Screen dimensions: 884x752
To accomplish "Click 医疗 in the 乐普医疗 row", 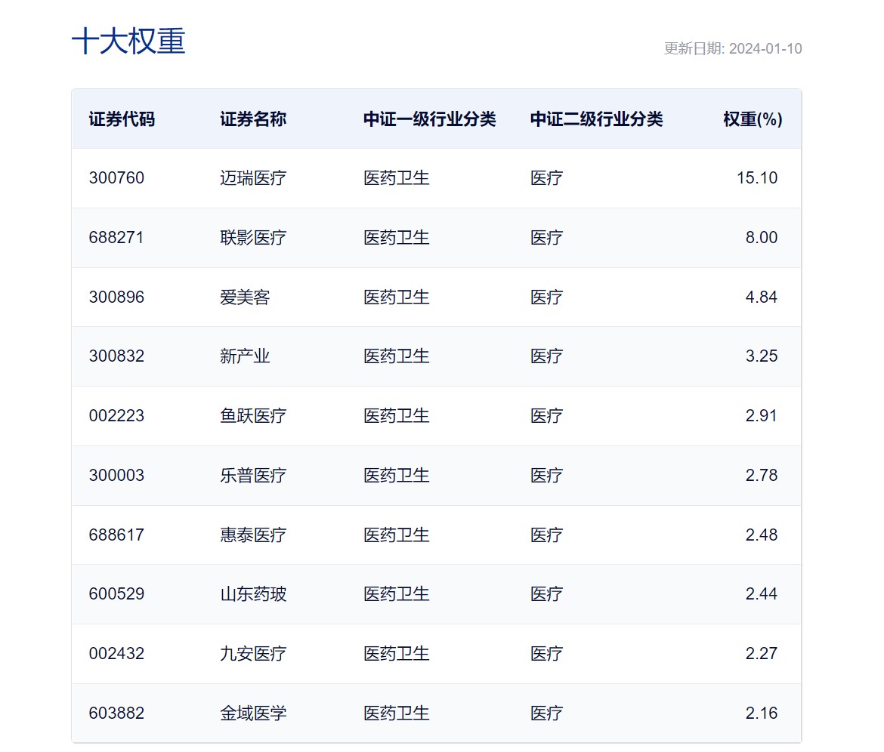I will (x=547, y=476).
